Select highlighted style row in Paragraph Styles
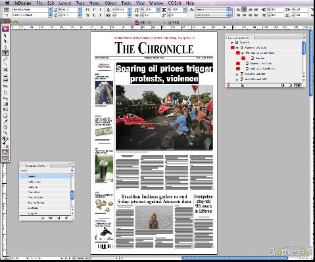The height and width of the screenshot is (262, 315). tap(45, 176)
